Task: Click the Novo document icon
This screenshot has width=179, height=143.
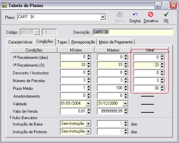Action: [x=120, y=15]
